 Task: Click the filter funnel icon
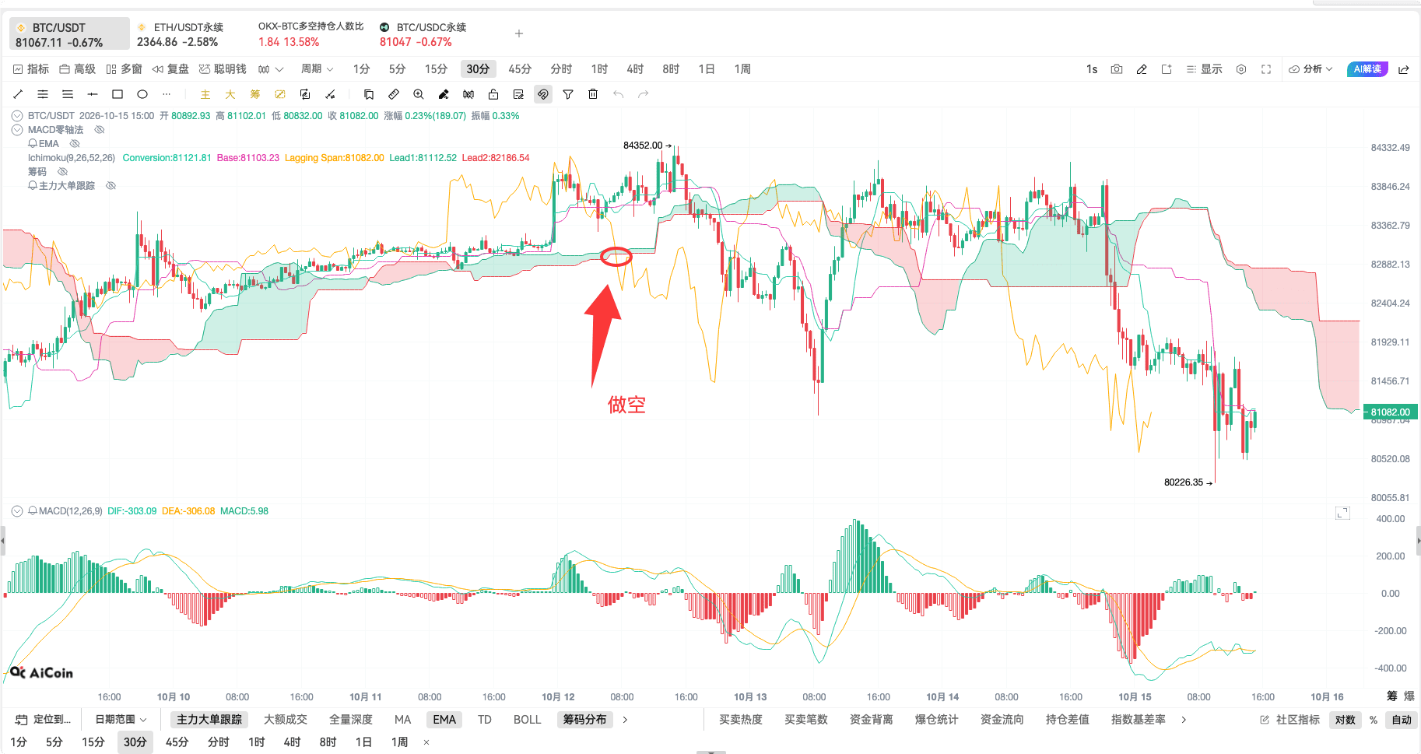click(568, 94)
